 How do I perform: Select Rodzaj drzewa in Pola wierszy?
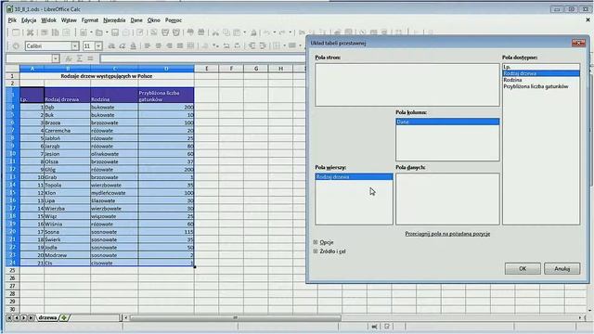coord(354,177)
